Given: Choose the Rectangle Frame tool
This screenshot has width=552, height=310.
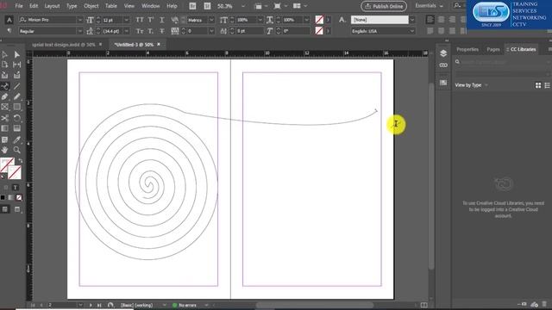Looking at the screenshot, I should tap(4, 107).
